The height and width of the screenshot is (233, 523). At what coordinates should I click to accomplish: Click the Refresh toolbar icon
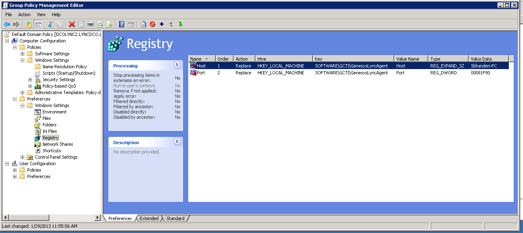point(100,24)
